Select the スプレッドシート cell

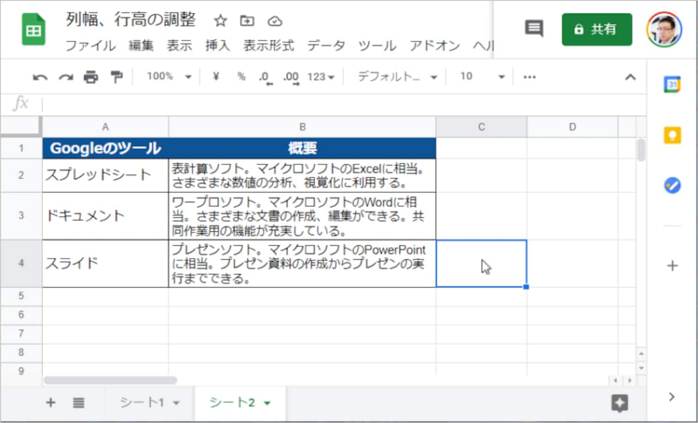pos(105,175)
